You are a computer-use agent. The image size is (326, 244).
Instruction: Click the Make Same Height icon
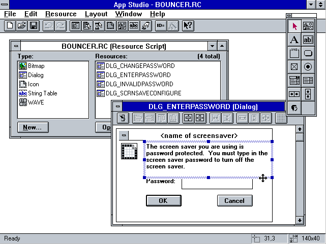click(254, 118)
